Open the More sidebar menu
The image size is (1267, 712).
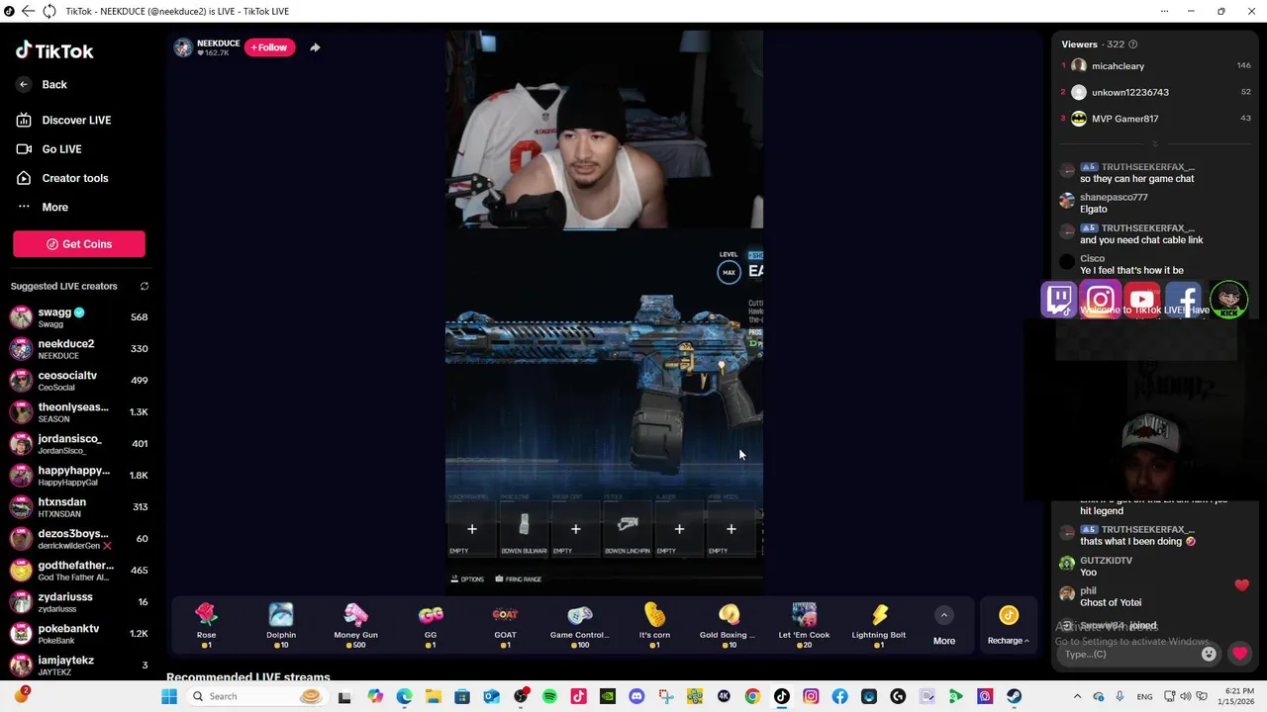click(x=43, y=207)
